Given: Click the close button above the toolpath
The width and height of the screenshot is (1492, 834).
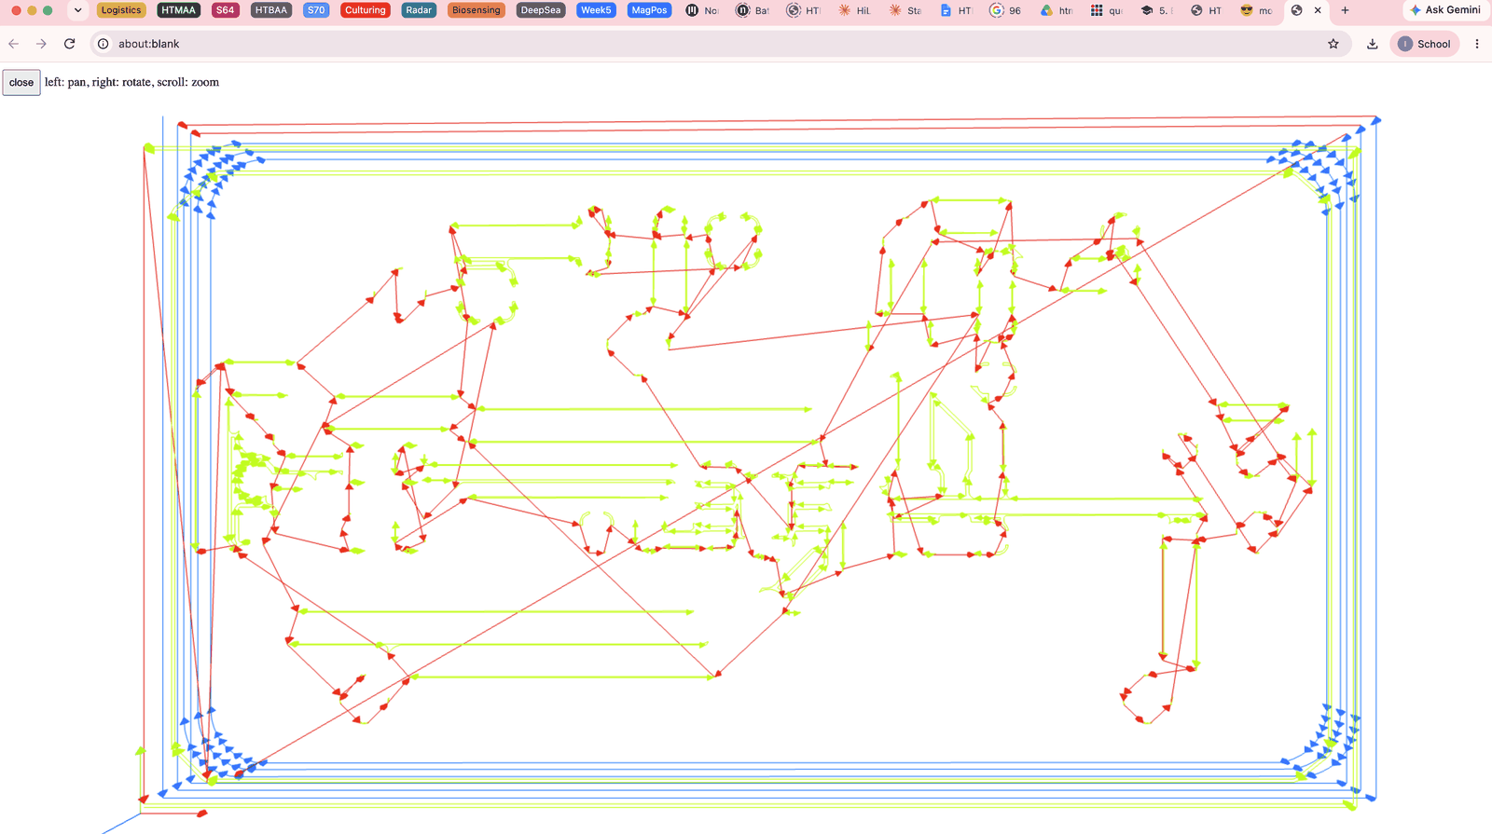Looking at the screenshot, I should pos(21,83).
